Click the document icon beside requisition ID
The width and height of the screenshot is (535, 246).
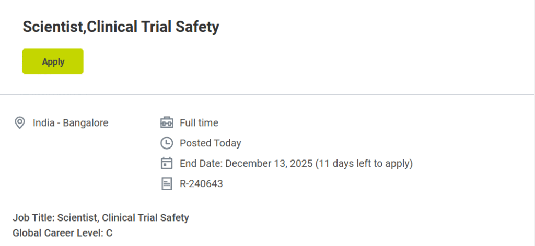pos(166,183)
